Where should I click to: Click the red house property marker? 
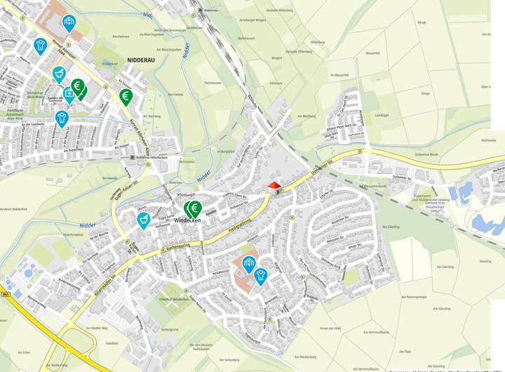pyautogui.click(x=274, y=188)
